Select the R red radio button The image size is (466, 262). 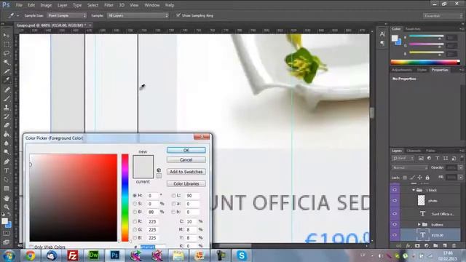(x=135, y=221)
